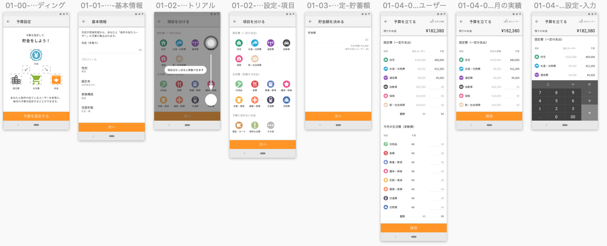607x246 pixels.
Task: Tap calculator key 5
Action: [556, 101]
